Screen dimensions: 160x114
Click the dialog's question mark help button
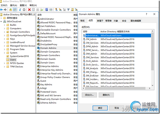(x=147, y=14)
